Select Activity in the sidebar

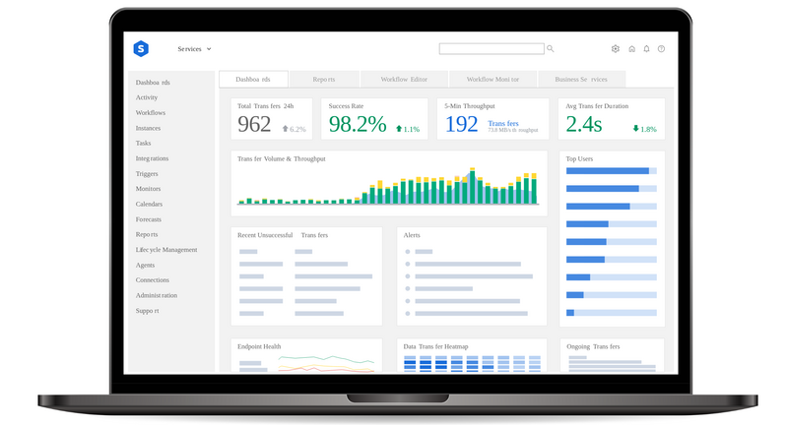click(147, 97)
